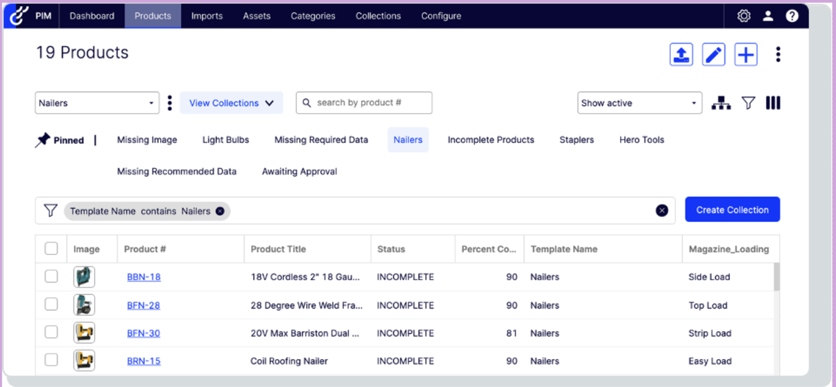Select the bulk edit pencil icon

pyautogui.click(x=713, y=54)
